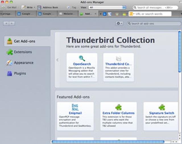The image size is (182, 144).
Task: Click the vertical scrollbar thumb
Action: point(180,52)
